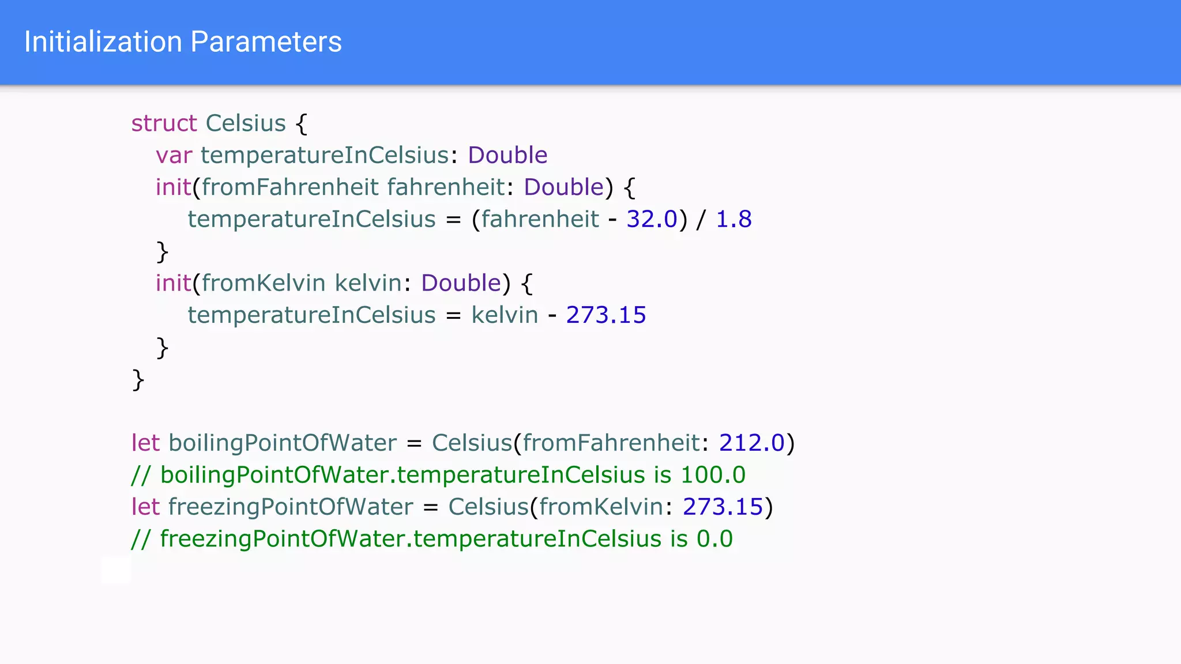The height and width of the screenshot is (664, 1181).
Task: Click "fromKelvin" in the second init declaration
Action: [x=264, y=284]
